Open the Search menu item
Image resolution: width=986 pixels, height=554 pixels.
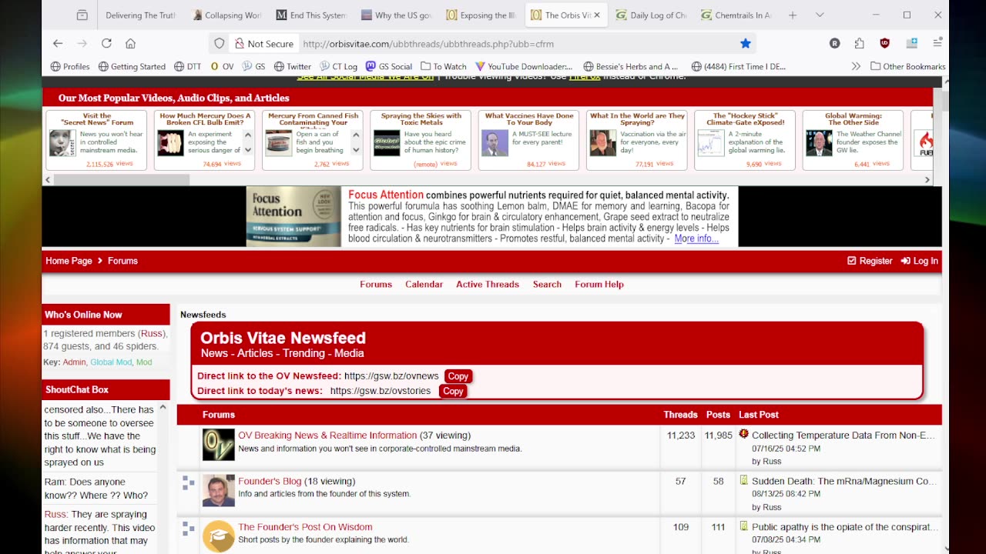(547, 284)
